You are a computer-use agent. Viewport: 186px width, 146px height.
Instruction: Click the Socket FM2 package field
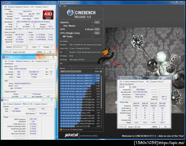pos(27,16)
